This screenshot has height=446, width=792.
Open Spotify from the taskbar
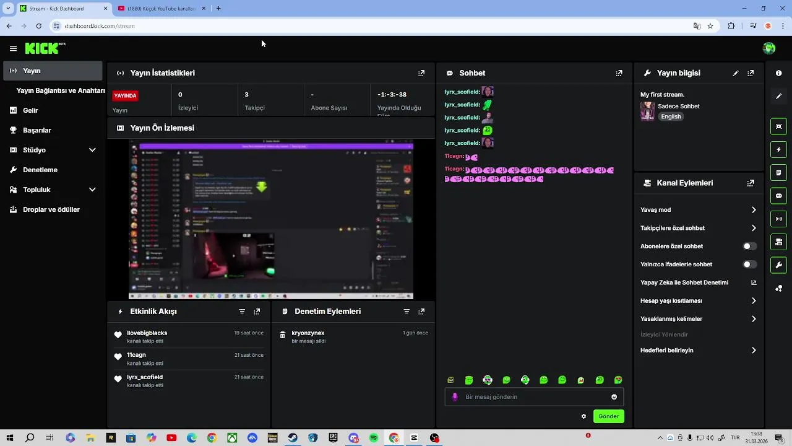coord(374,438)
